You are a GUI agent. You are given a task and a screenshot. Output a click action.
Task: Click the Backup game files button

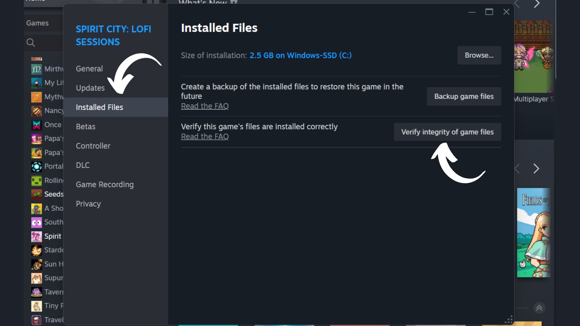click(464, 96)
